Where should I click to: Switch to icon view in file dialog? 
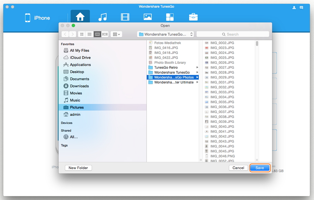tap(82, 34)
